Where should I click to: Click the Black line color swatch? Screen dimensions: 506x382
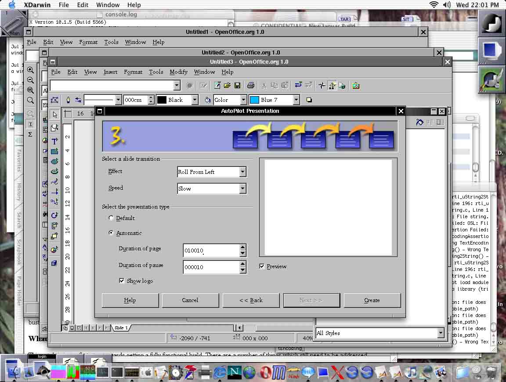point(161,100)
